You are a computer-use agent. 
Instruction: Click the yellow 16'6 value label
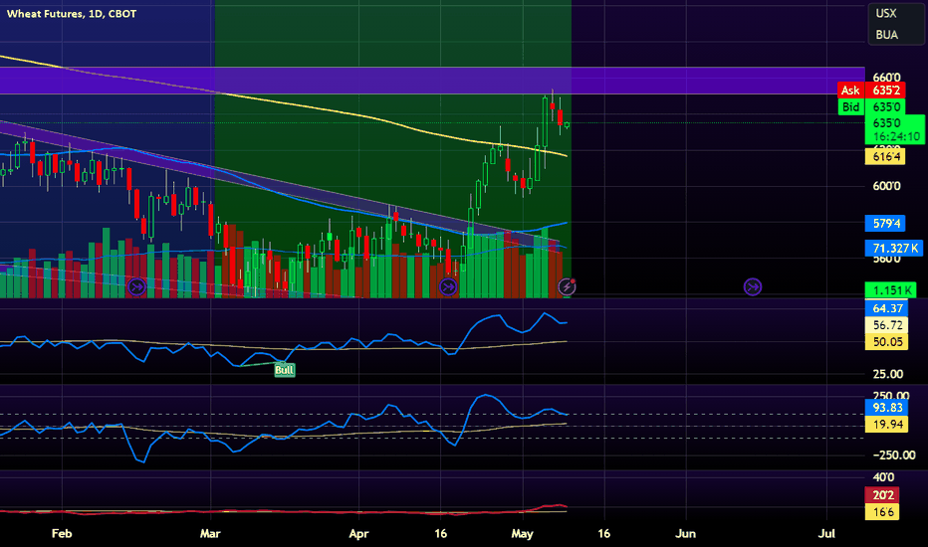(882, 512)
